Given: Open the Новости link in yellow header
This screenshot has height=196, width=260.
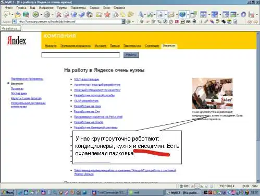Looking at the screenshot, I should point(51,45).
